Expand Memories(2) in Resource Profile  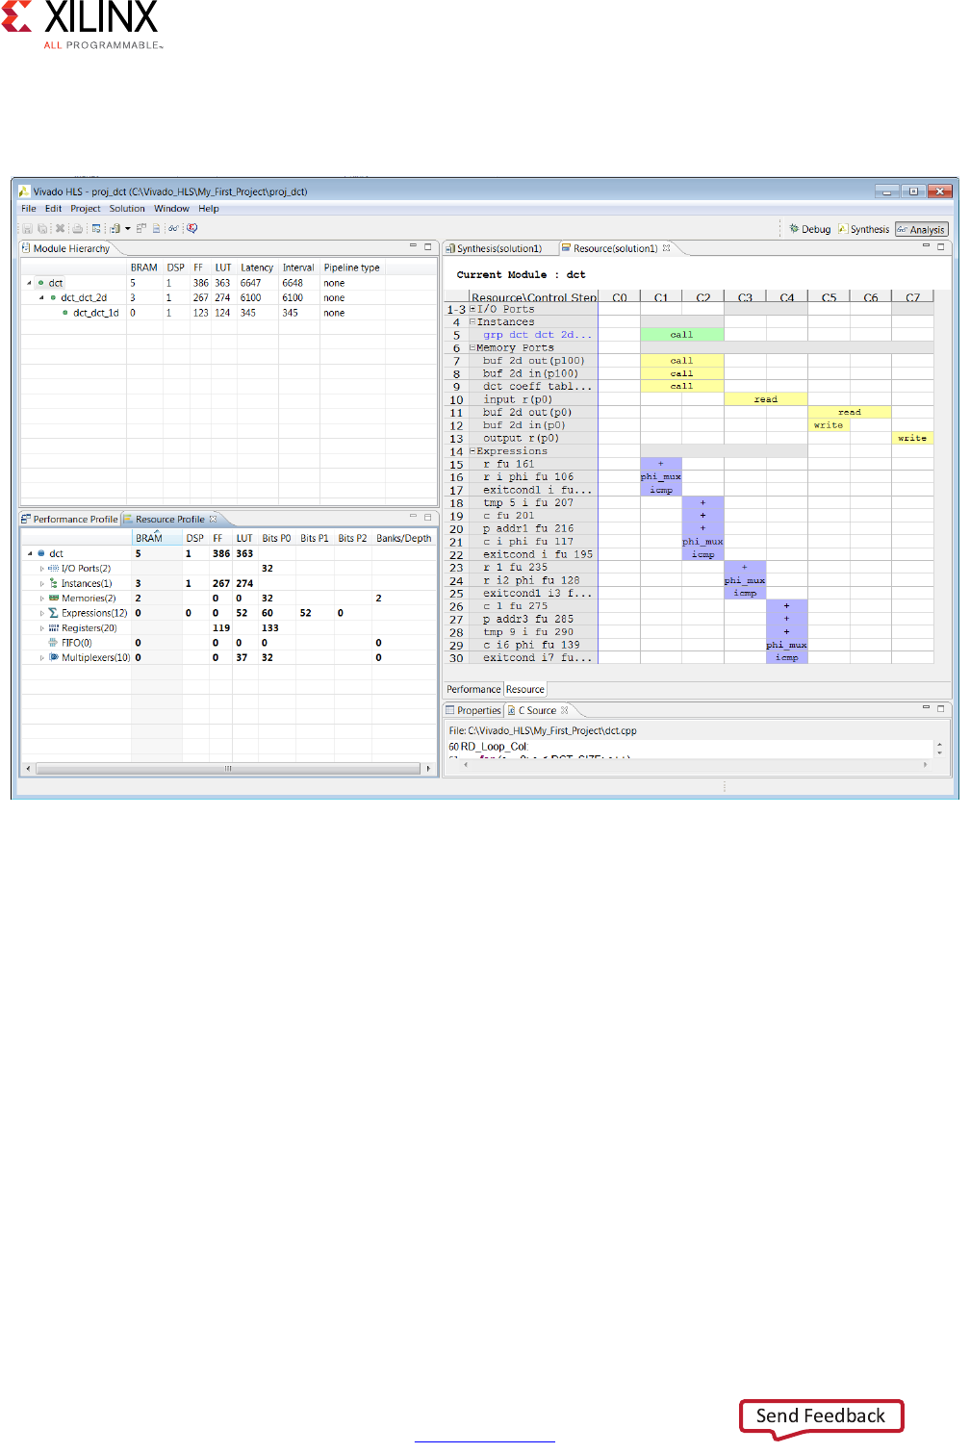click(41, 599)
